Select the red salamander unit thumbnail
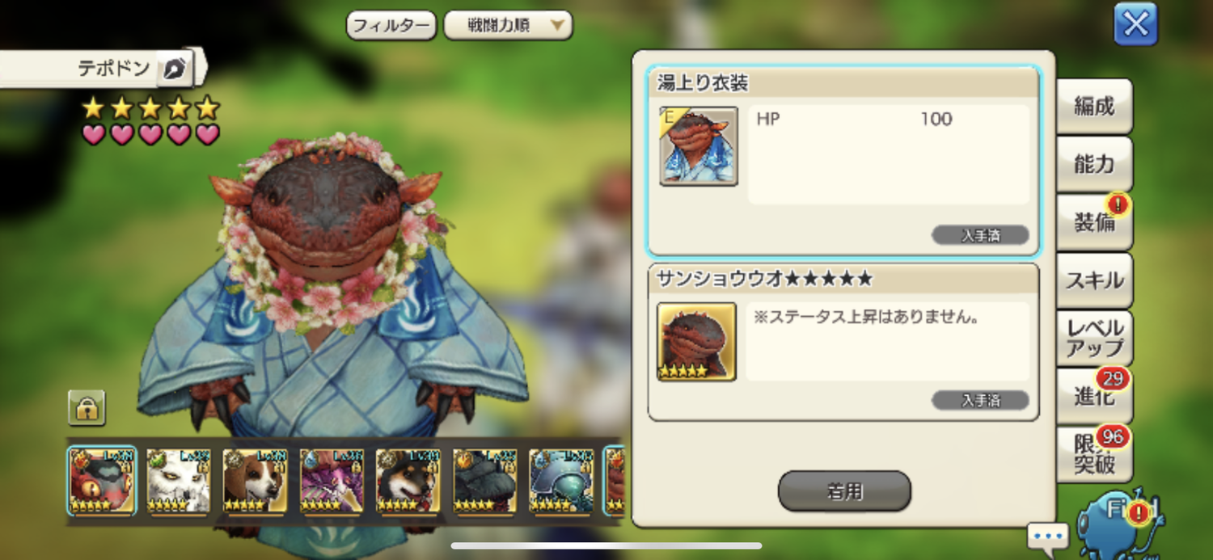Image resolution: width=1213 pixels, height=560 pixels. click(x=102, y=481)
